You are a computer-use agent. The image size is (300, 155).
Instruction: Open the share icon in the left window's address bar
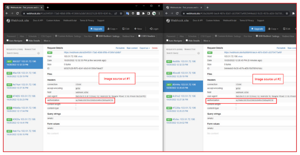(x=116, y=13)
